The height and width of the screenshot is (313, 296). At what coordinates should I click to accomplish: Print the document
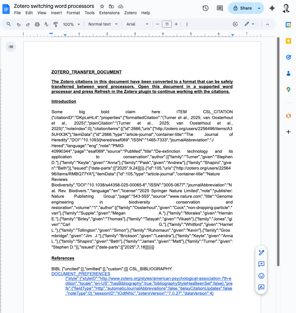[37, 24]
